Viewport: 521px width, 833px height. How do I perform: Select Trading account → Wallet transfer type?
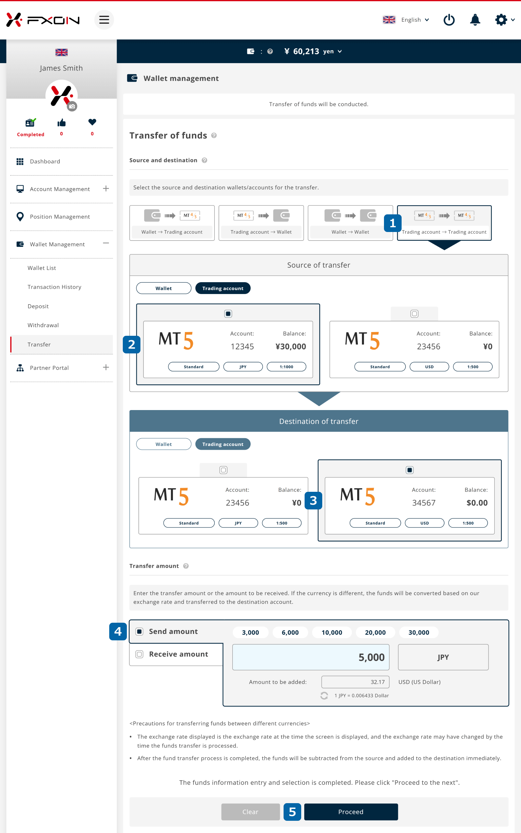[261, 223]
